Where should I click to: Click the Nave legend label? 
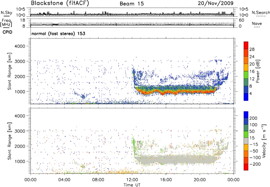257,24
